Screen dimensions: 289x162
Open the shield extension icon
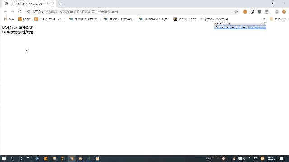tap(260, 12)
